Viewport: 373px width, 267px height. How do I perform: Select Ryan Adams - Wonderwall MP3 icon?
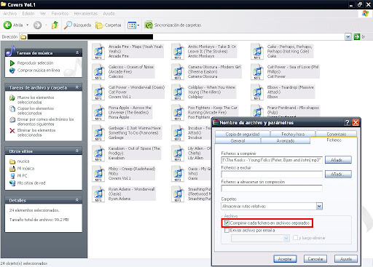click(98, 194)
